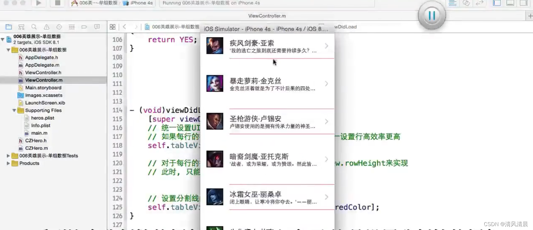Go back using jump bar left arrow

click(x=124, y=27)
